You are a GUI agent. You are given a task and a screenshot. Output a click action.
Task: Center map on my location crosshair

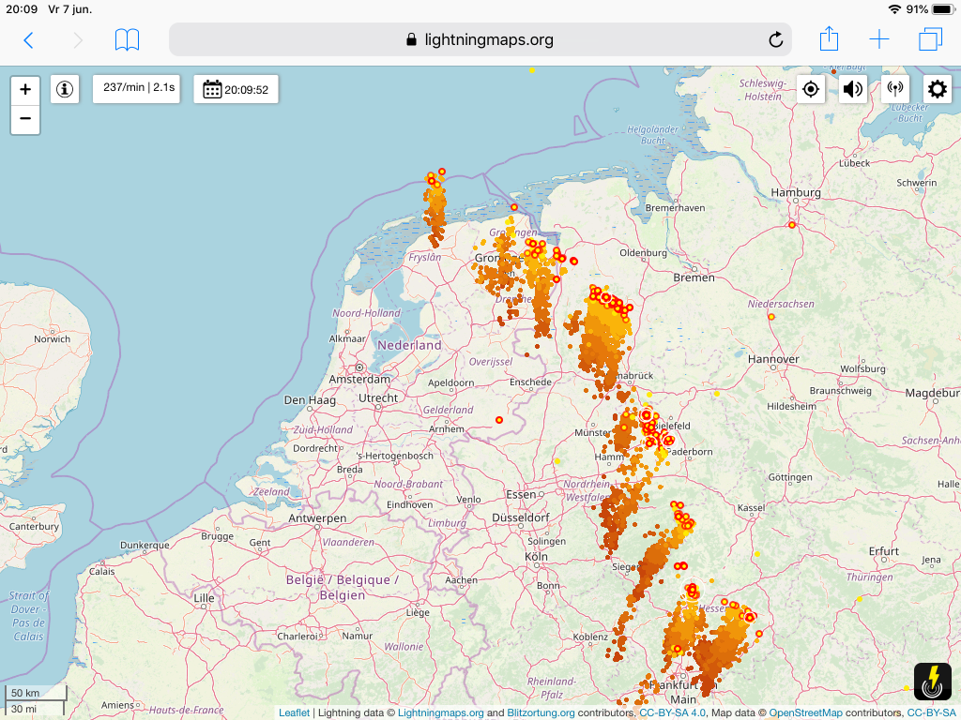810,89
